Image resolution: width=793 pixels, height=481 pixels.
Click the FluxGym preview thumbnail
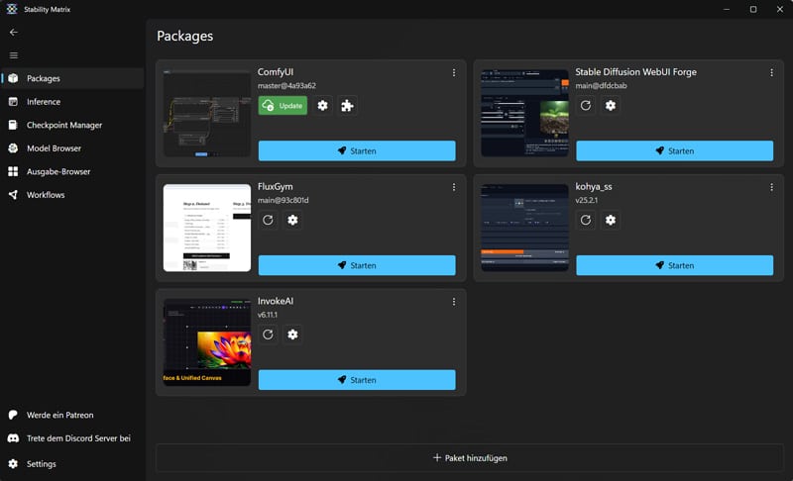(x=207, y=229)
